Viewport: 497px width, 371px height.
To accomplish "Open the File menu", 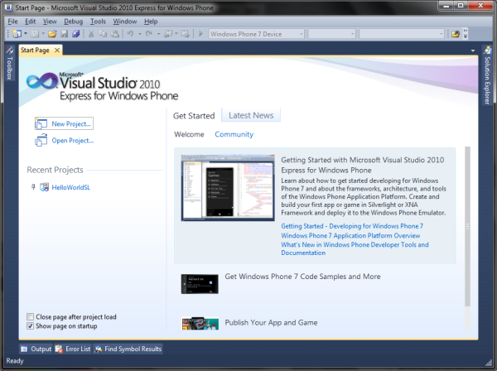I will (12, 22).
